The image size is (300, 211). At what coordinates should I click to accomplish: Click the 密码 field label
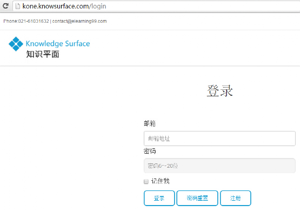pos(150,151)
